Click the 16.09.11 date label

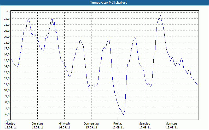118,127
